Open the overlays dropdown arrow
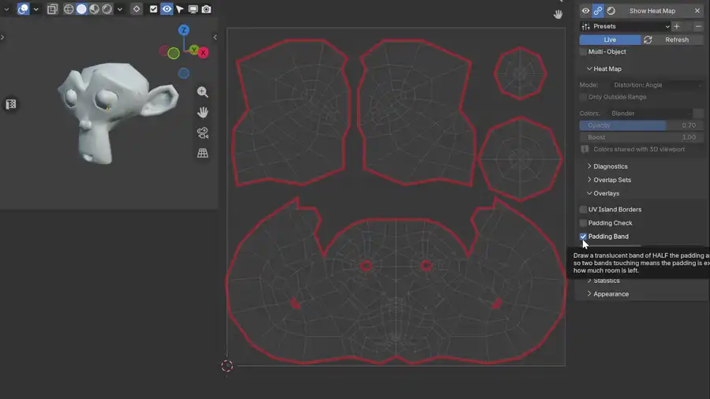The width and height of the screenshot is (710, 399). point(35,9)
